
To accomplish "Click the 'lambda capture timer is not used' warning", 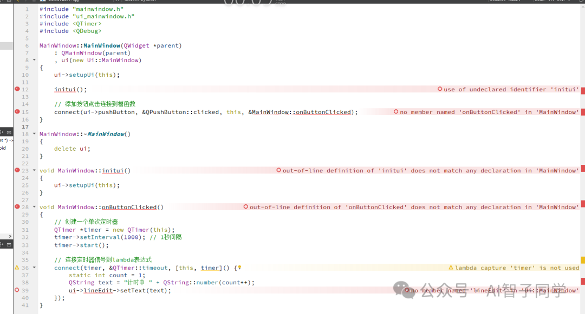I will (x=517, y=268).
